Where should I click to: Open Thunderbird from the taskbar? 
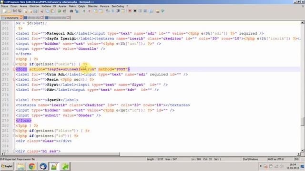pos(43,166)
